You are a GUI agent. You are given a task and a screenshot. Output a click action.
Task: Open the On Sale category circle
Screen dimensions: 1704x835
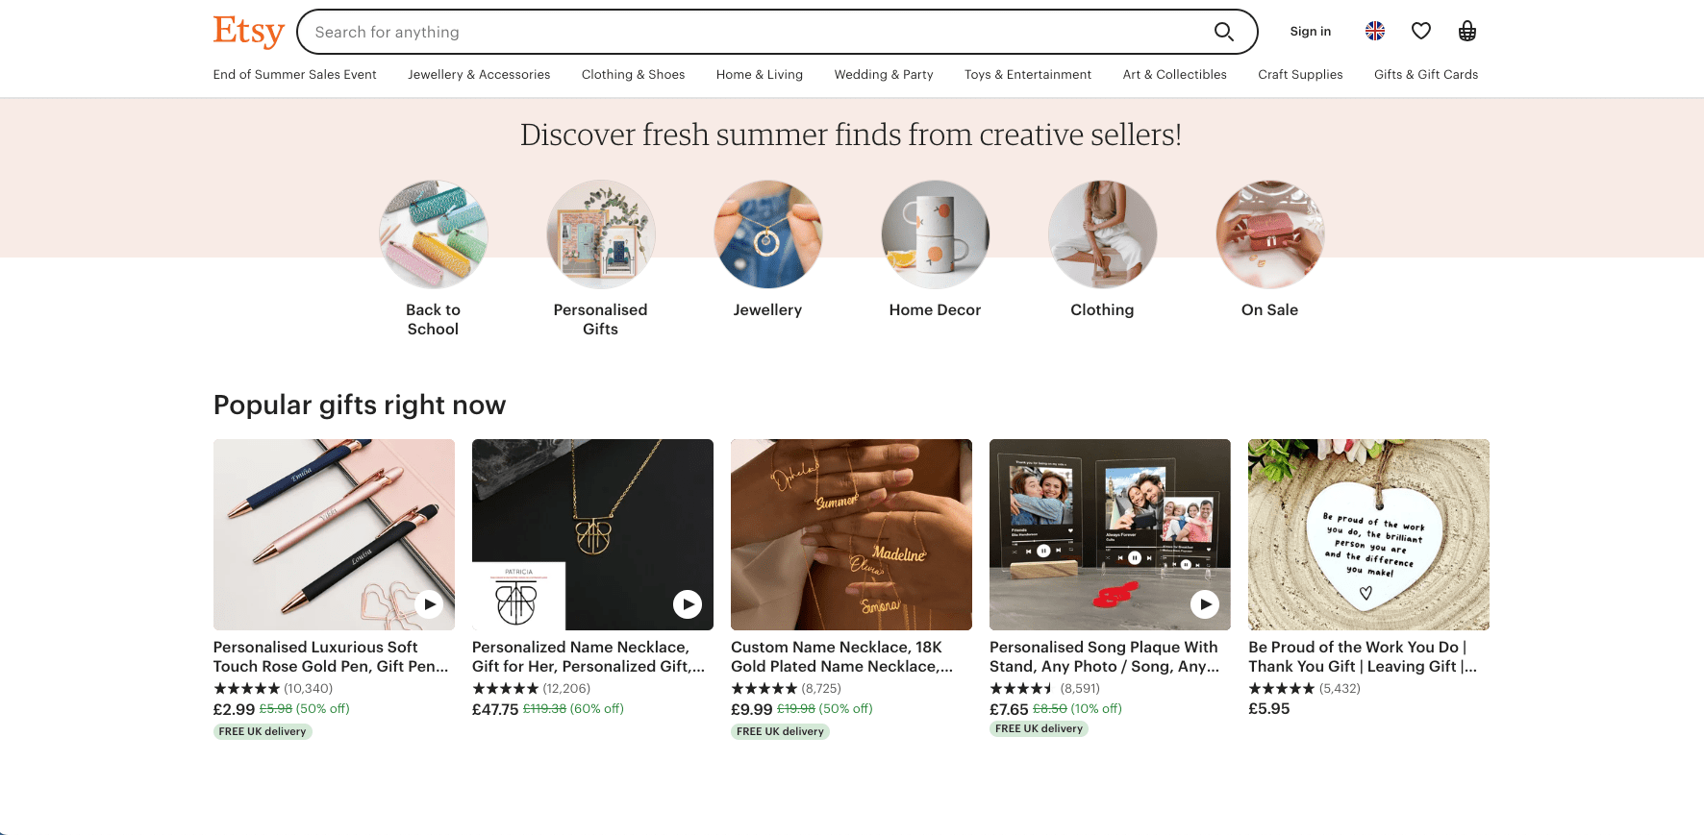coord(1269,234)
